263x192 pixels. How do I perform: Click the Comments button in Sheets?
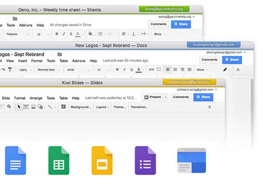158,24
